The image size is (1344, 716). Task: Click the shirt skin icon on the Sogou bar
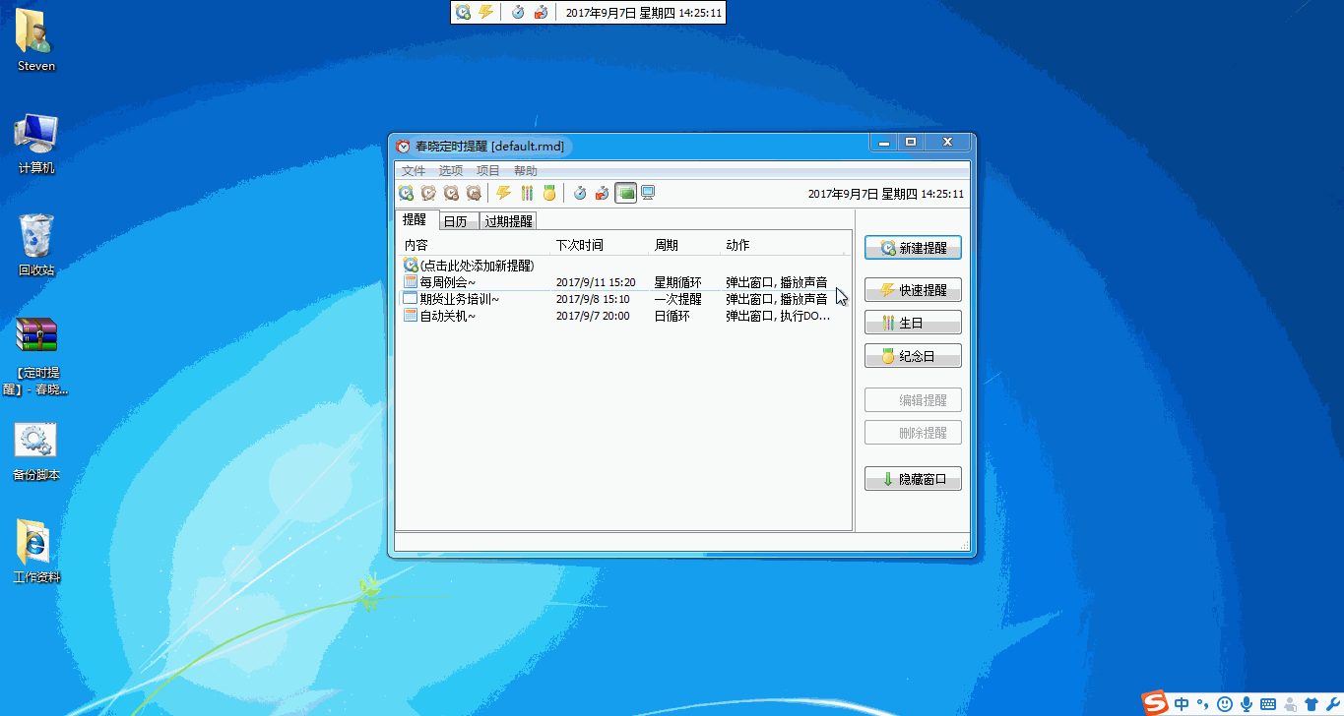tap(1311, 703)
